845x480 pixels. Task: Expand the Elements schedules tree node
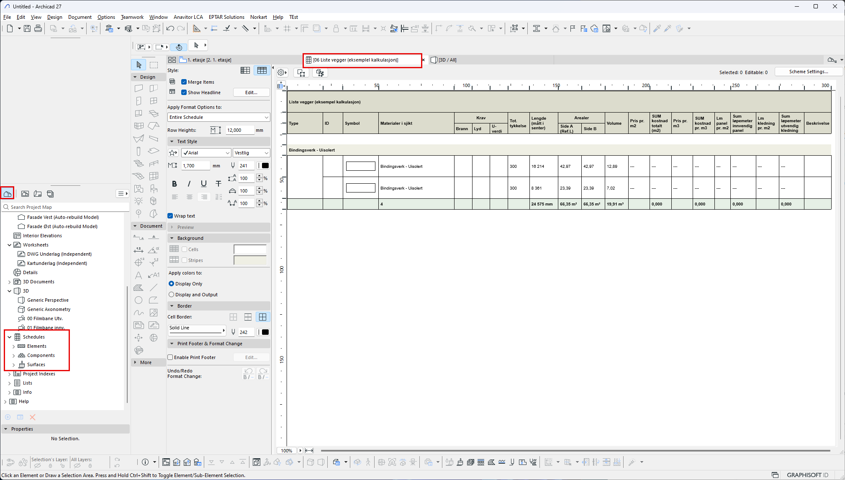coord(14,347)
